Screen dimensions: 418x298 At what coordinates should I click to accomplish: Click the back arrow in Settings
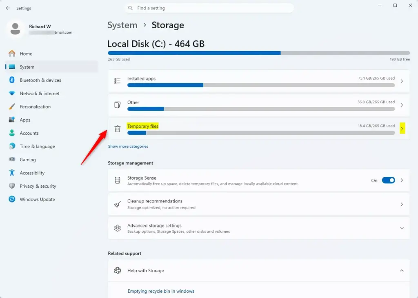(x=8, y=8)
